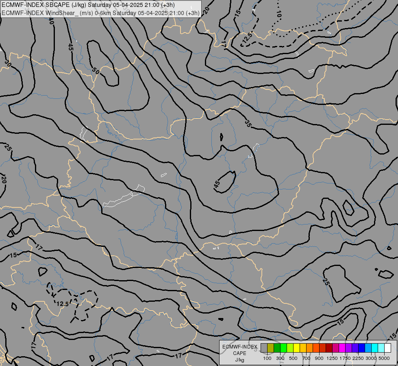Click legend value 100

click(x=267, y=358)
